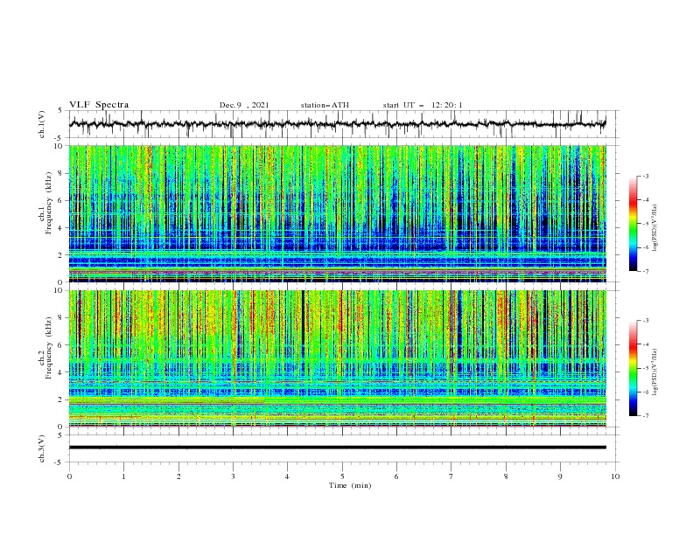Click time-axis tick label "9"
The width and height of the screenshot is (693, 535).
coord(560,476)
